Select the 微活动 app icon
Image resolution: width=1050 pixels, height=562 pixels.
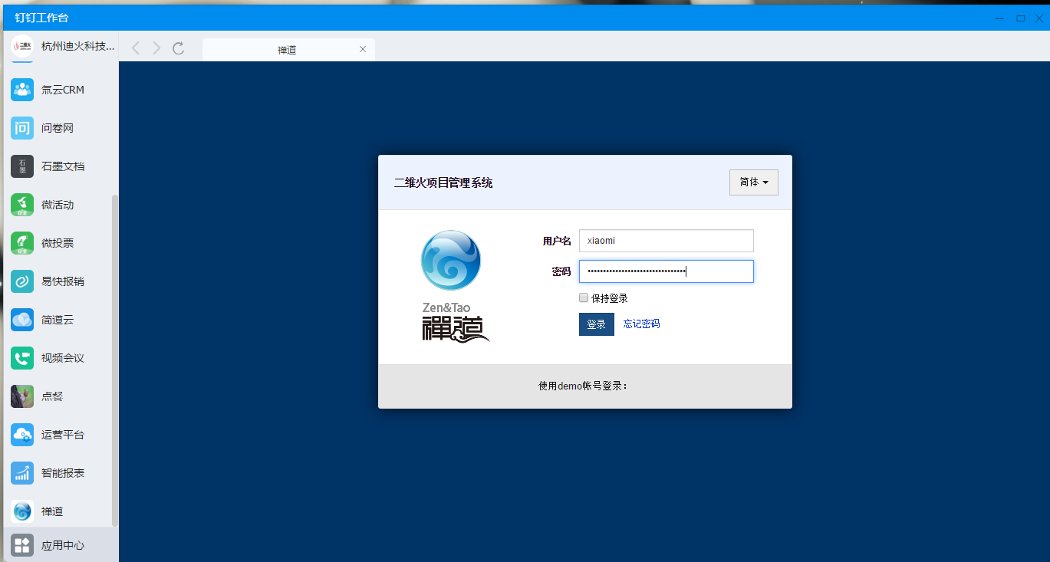[22, 205]
